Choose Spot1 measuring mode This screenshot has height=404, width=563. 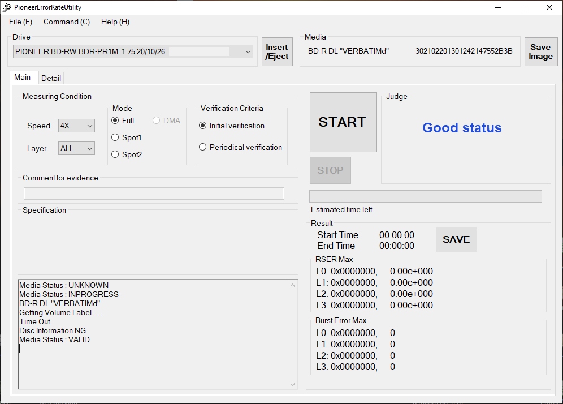[x=115, y=137]
